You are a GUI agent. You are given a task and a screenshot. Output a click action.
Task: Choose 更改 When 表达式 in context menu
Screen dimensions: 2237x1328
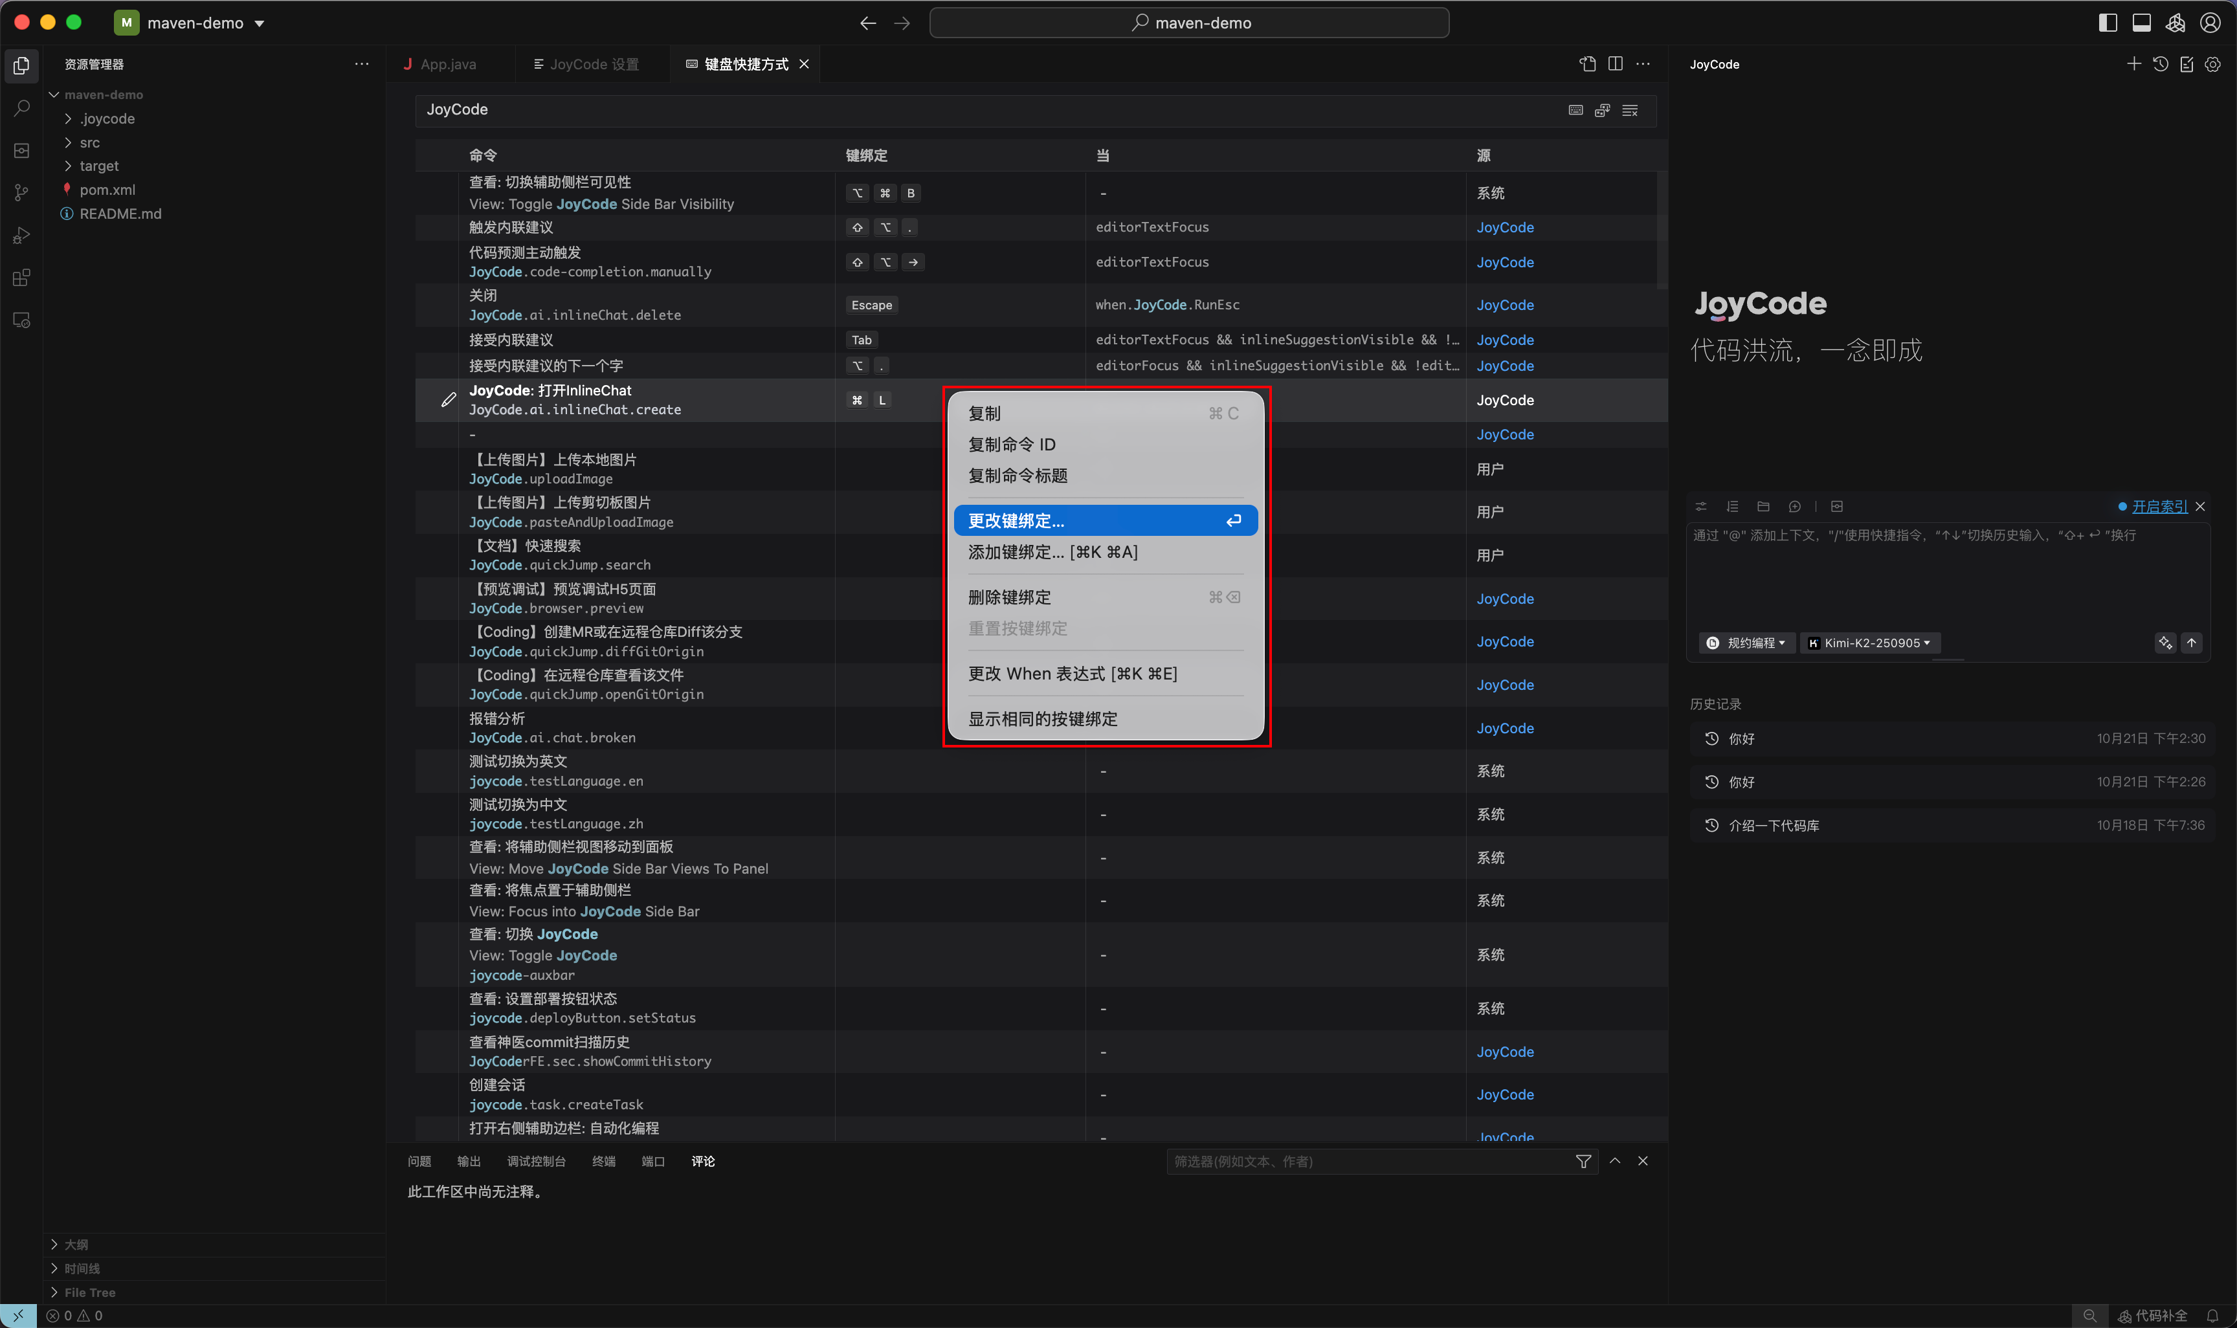[x=1105, y=674]
